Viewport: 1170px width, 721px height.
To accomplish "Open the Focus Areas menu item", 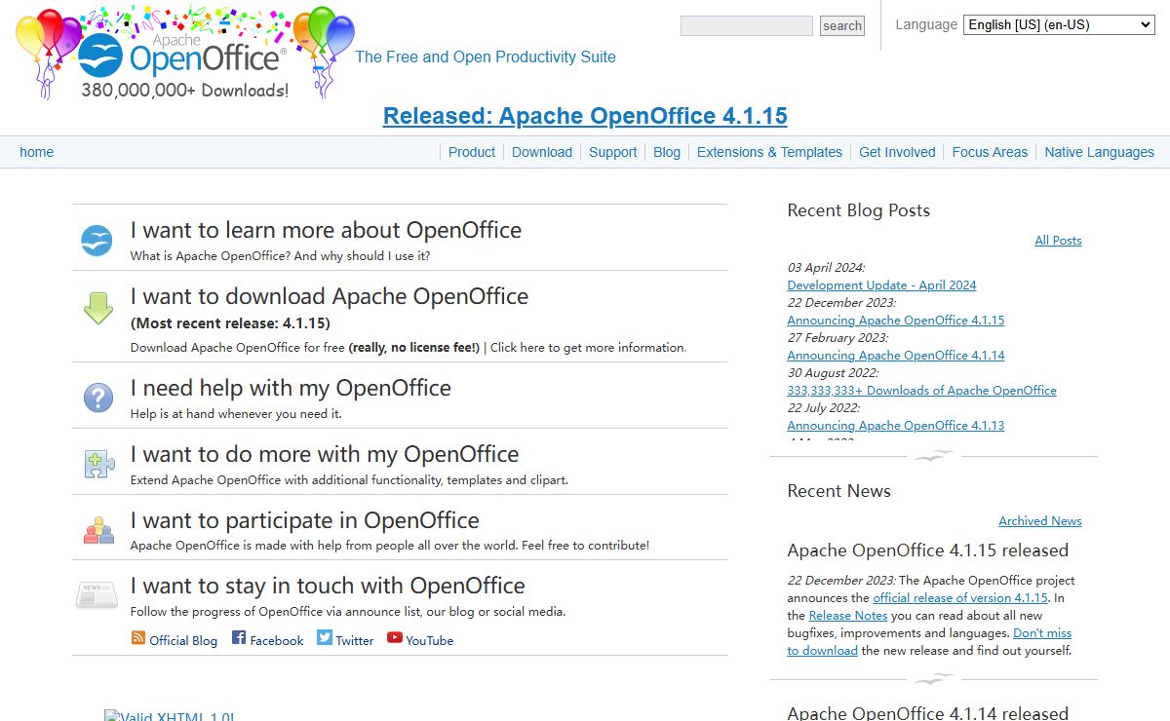I will click(x=990, y=152).
